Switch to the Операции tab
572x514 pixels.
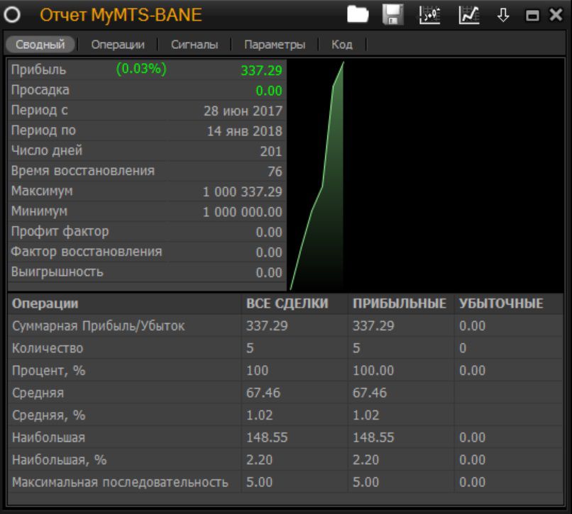tap(118, 45)
